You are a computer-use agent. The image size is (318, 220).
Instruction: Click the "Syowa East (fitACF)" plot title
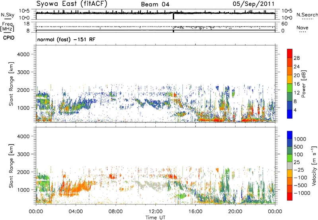pos(72,4)
